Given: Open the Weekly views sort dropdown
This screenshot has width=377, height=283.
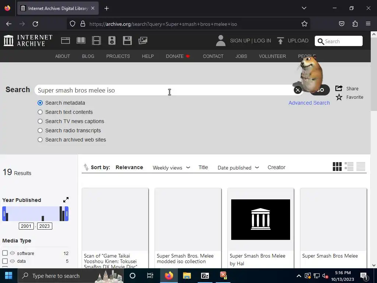Looking at the screenshot, I should coord(172,168).
